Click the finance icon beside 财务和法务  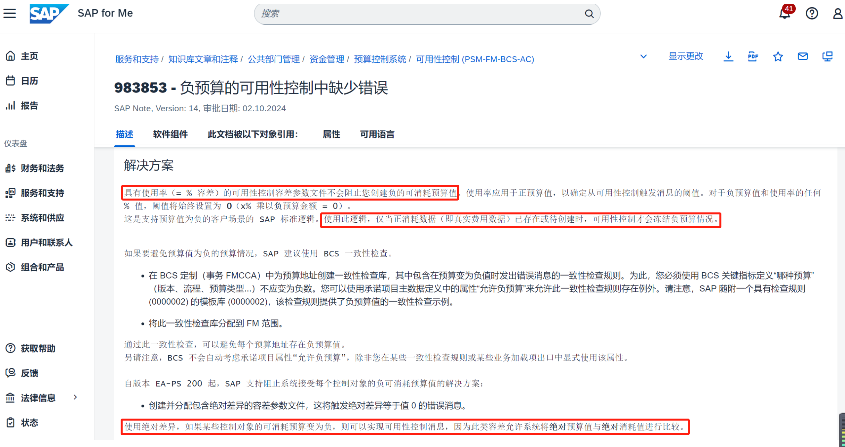click(11, 168)
